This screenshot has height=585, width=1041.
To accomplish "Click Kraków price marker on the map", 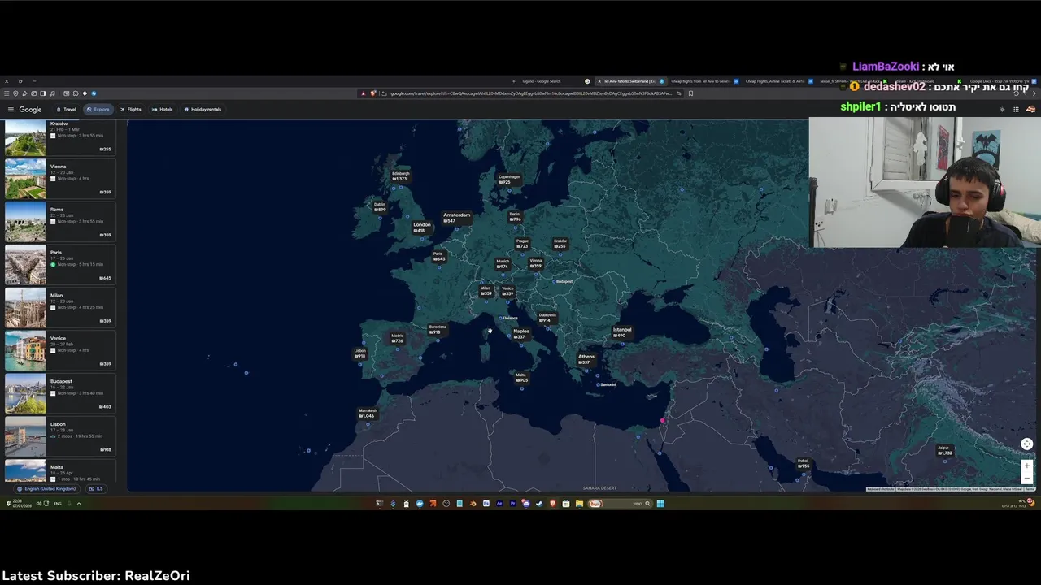I will (x=560, y=243).
